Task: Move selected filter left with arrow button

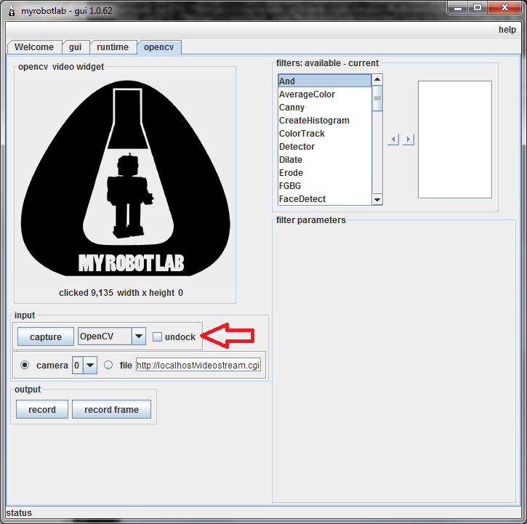Action: point(393,139)
